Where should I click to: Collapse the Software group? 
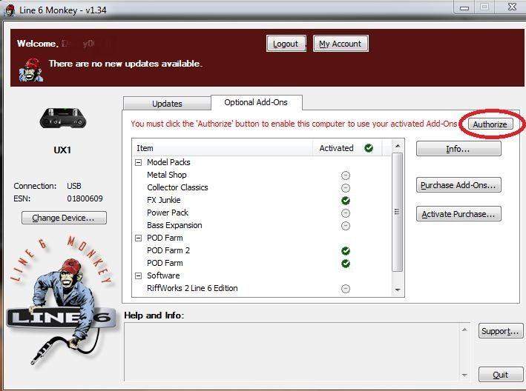[138, 275]
